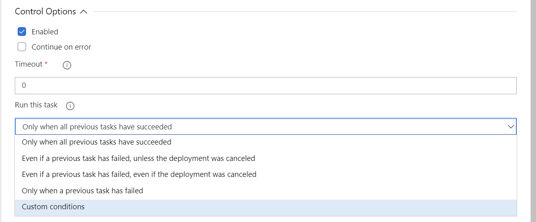Click the Timeout input field
536x222 pixels.
tap(266, 86)
